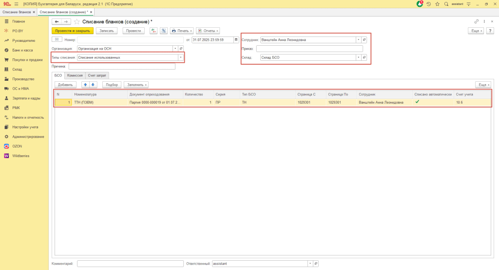Open Организация record with open icon
This screenshot has width=499, height=270.
tap(181, 49)
